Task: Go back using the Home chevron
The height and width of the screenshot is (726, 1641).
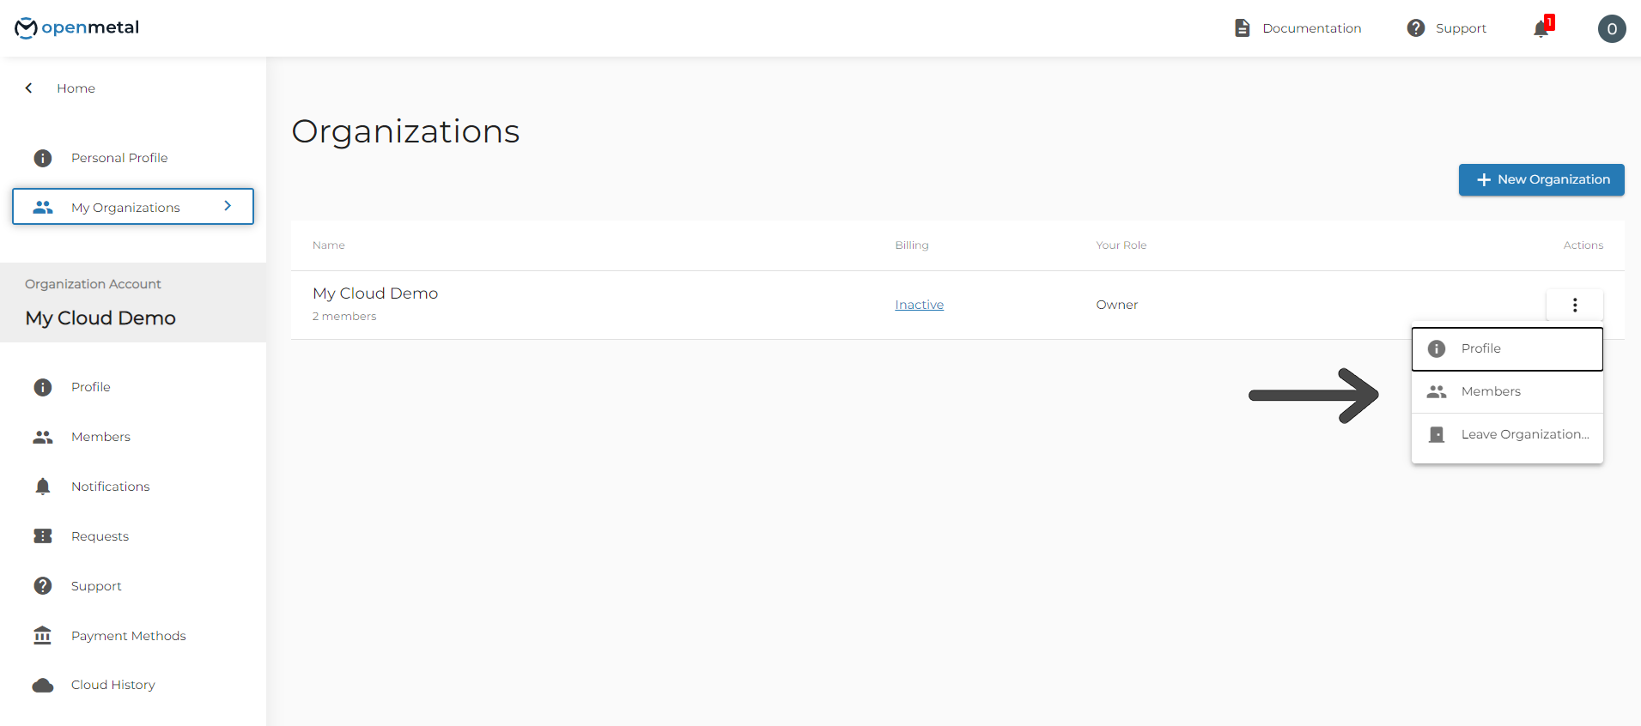Action: (x=29, y=88)
